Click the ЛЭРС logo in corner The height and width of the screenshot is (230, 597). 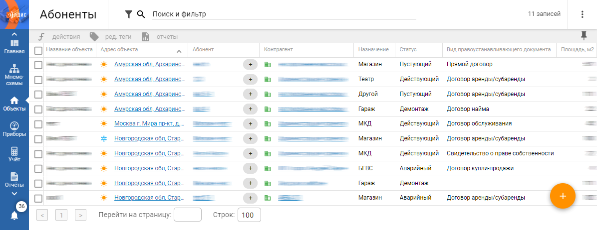pyautogui.click(x=14, y=14)
